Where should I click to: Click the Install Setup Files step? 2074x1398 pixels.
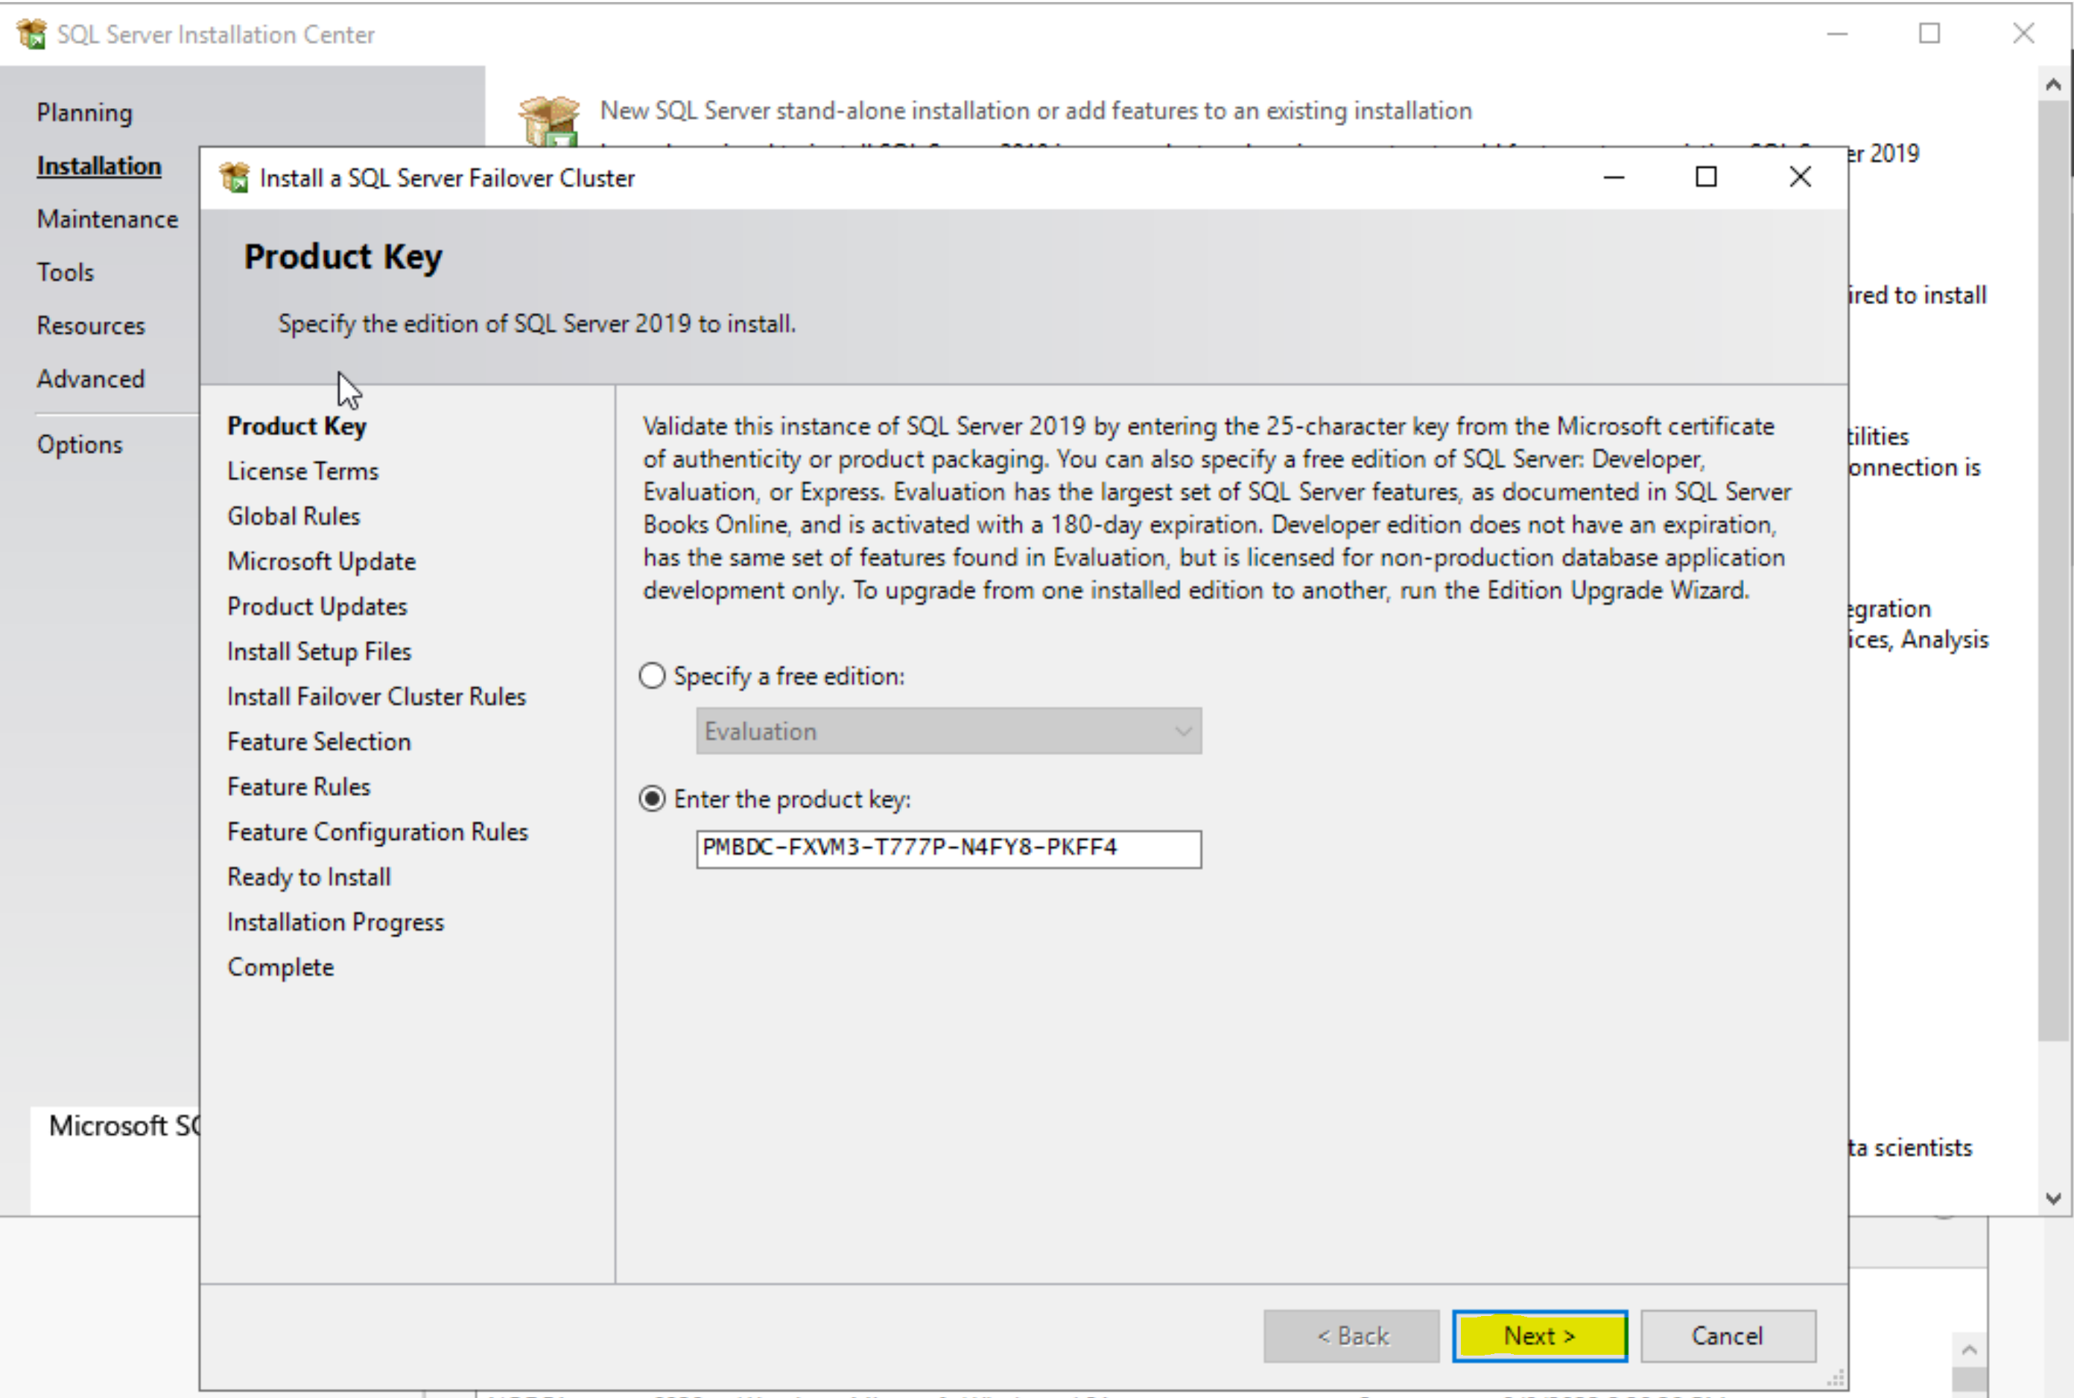319,652
